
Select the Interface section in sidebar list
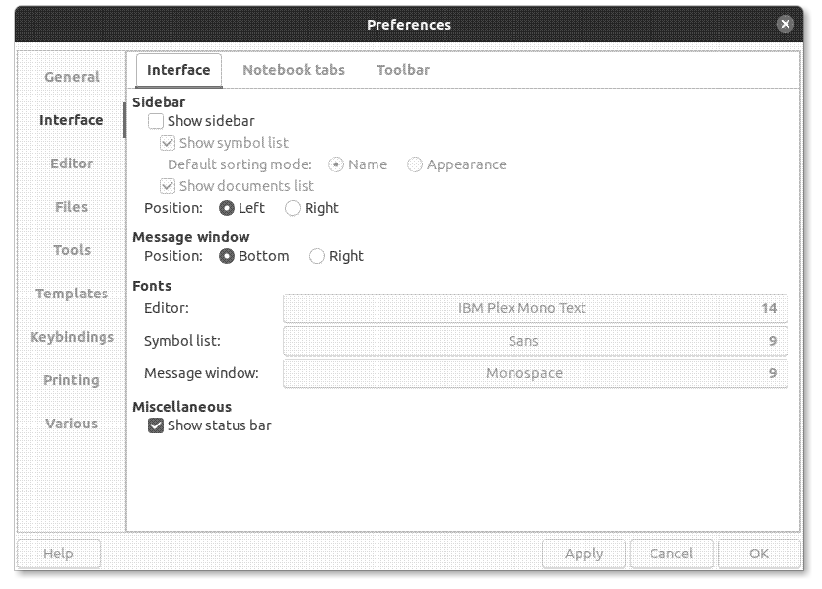[71, 120]
